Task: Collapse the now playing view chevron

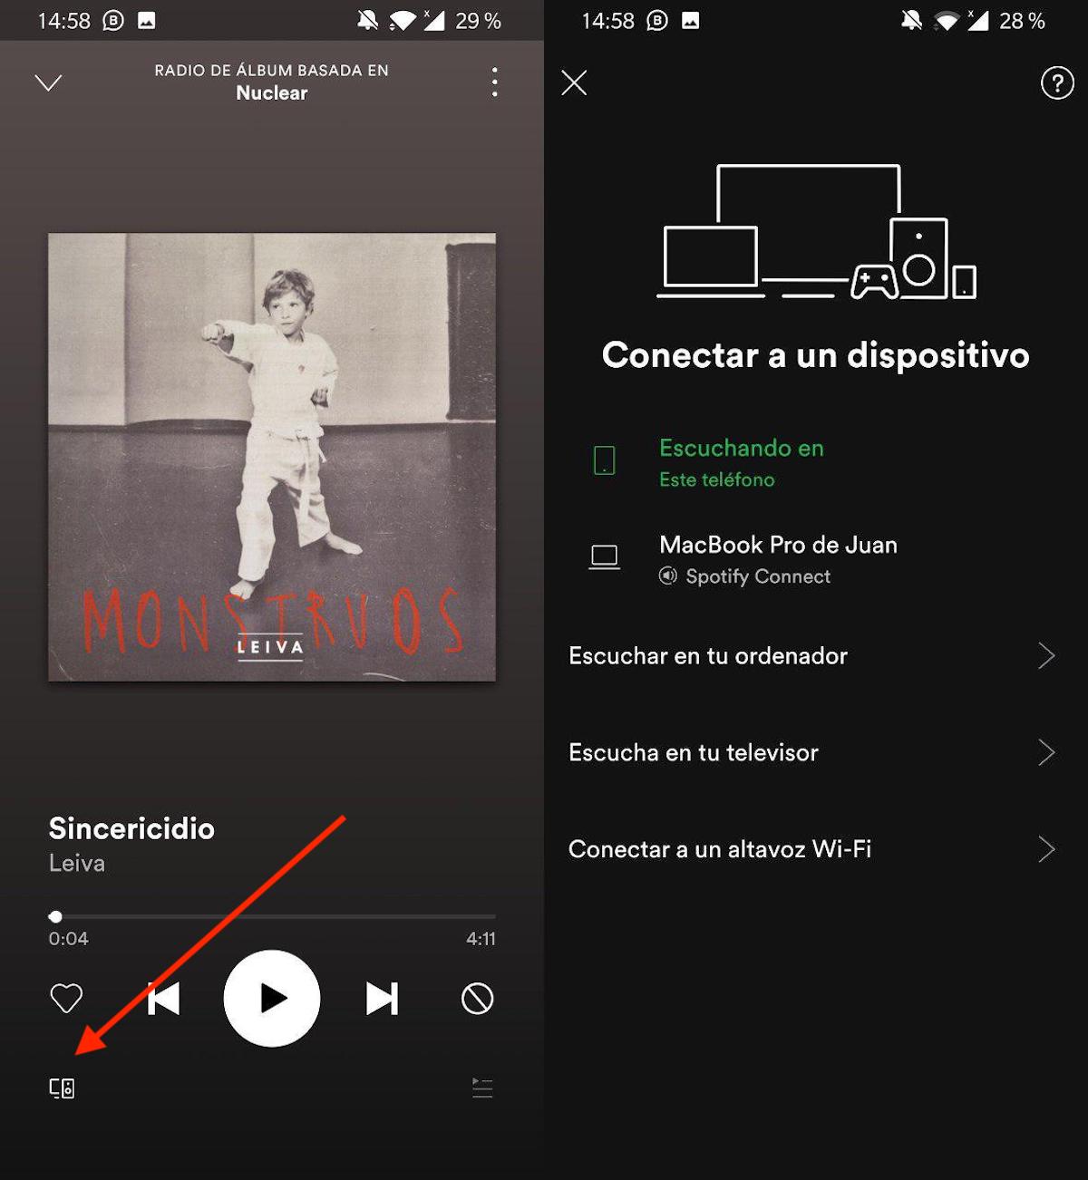Action: pos(48,83)
